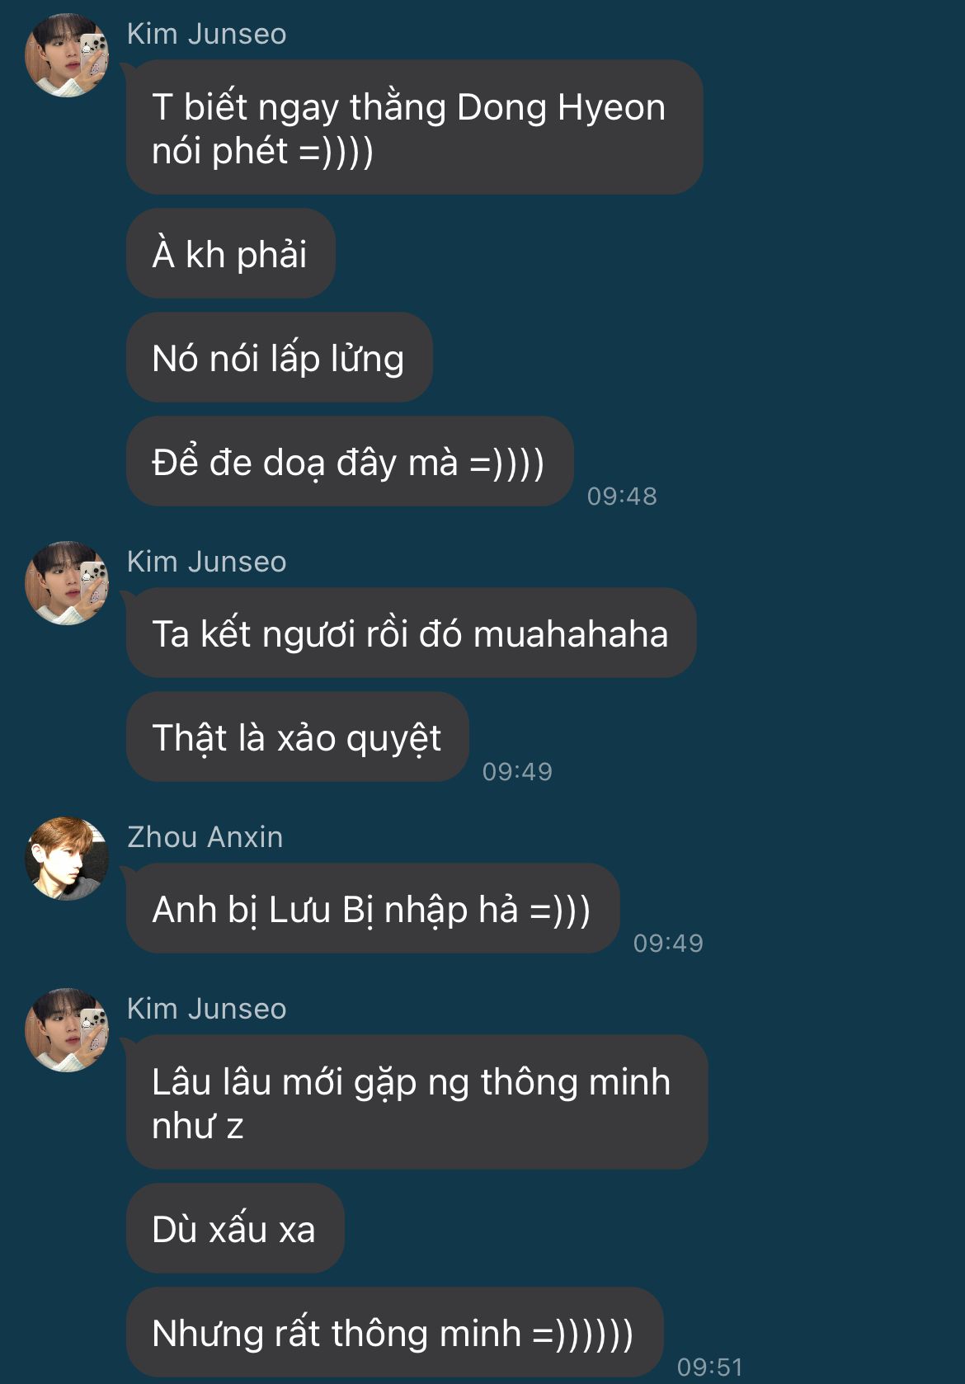This screenshot has width=965, height=1384.
Task: Open Kim Junseo's avatar at the top
Action: [67, 55]
